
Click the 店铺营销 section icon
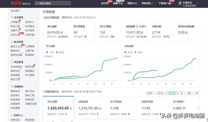pyautogui.click(x=12, y=87)
